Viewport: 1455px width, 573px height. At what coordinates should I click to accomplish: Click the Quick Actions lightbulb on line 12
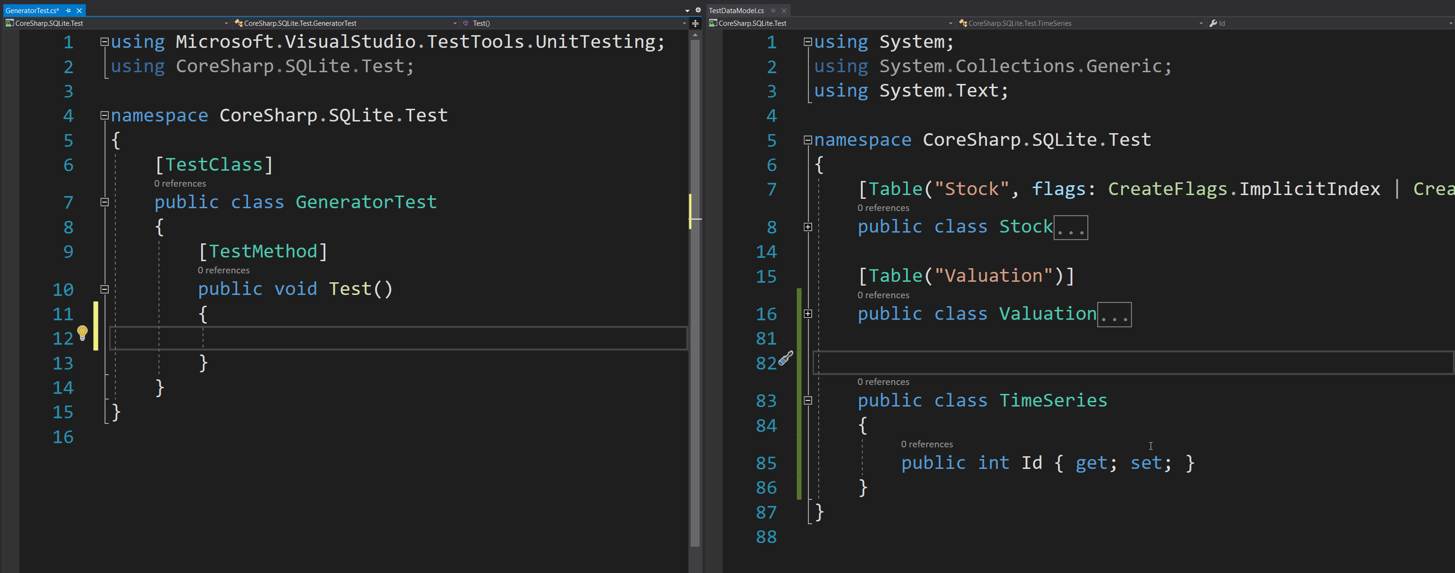click(x=83, y=333)
